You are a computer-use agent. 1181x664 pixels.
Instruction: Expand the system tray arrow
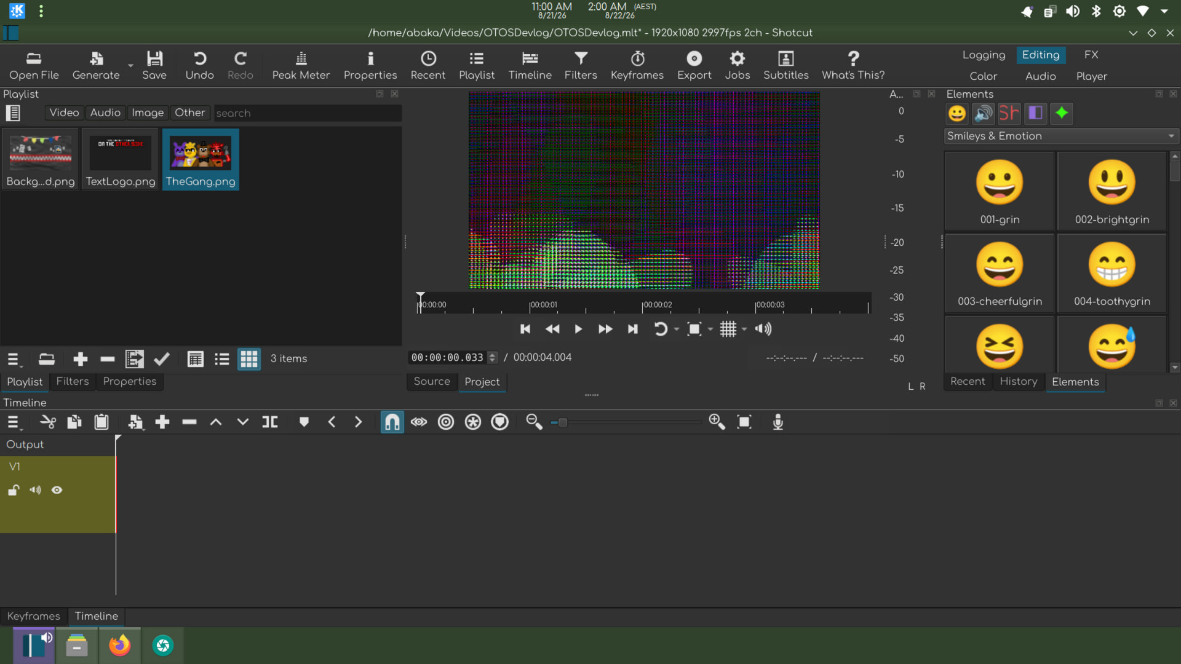tap(1164, 11)
